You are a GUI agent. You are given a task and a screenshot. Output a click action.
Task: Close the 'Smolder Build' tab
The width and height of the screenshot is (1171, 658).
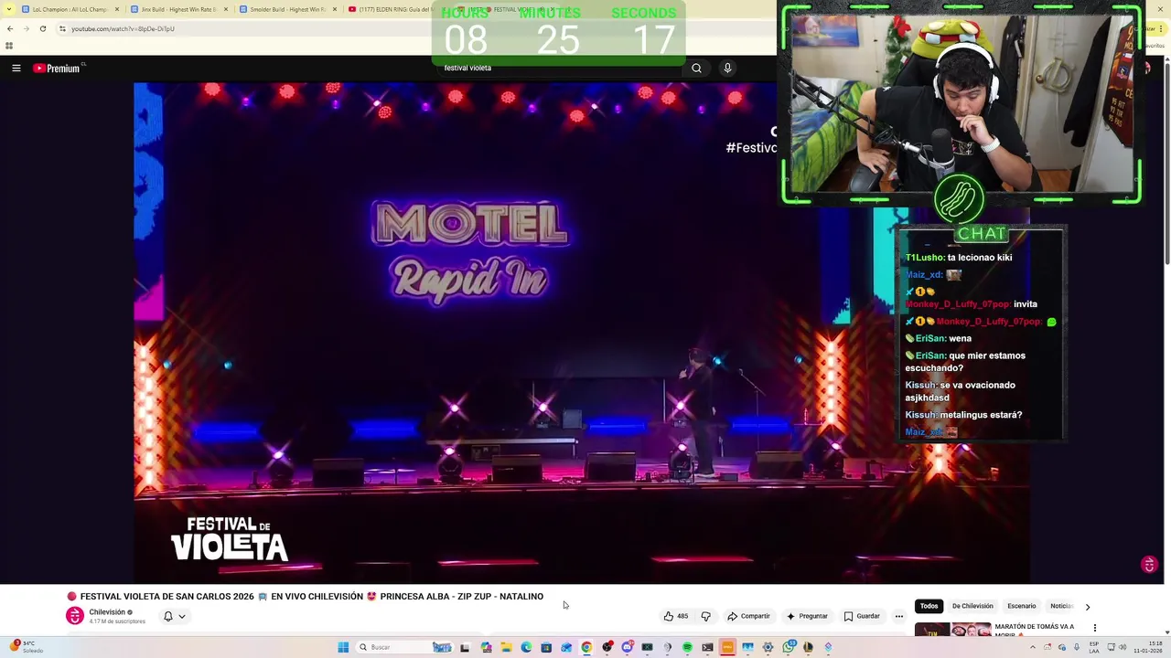(335, 9)
